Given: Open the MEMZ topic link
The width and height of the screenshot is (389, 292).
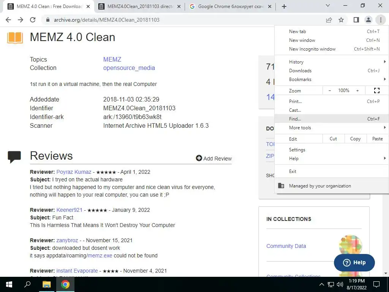Looking at the screenshot, I should (x=112, y=59).
